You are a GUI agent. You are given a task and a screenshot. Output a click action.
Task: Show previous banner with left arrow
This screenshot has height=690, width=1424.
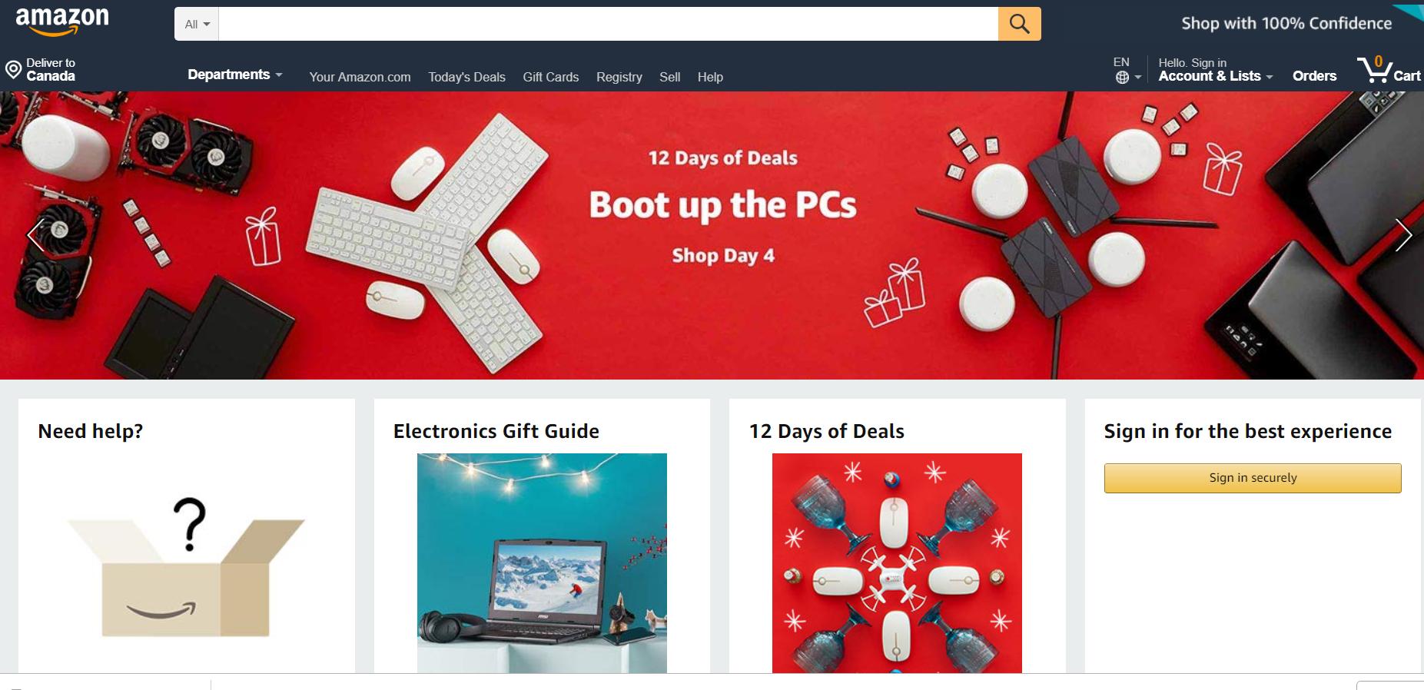(x=35, y=234)
